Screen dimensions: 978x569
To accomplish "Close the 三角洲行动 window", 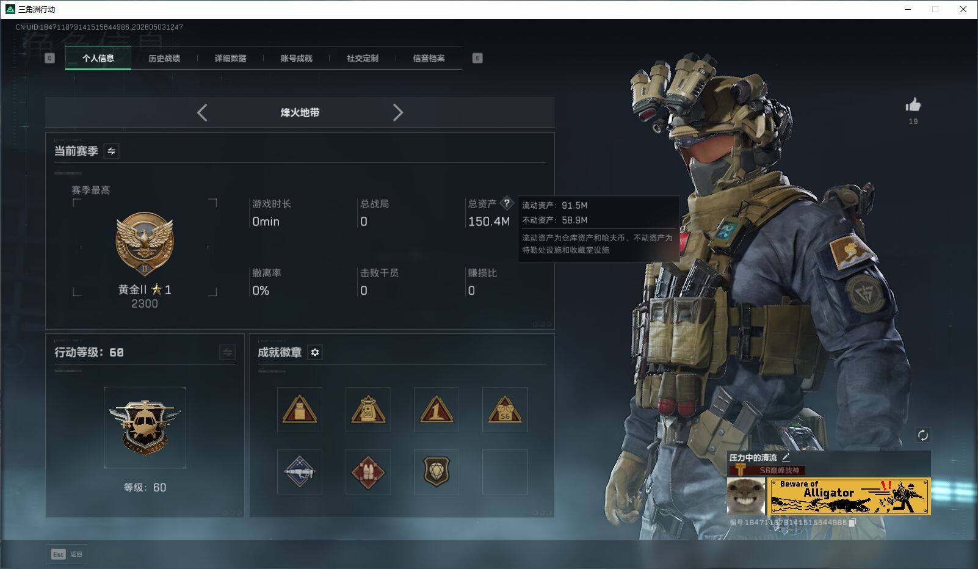I will pos(963,9).
